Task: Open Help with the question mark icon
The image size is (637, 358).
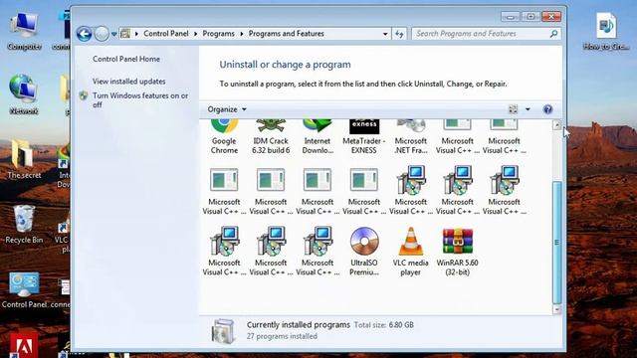Action: tap(547, 109)
